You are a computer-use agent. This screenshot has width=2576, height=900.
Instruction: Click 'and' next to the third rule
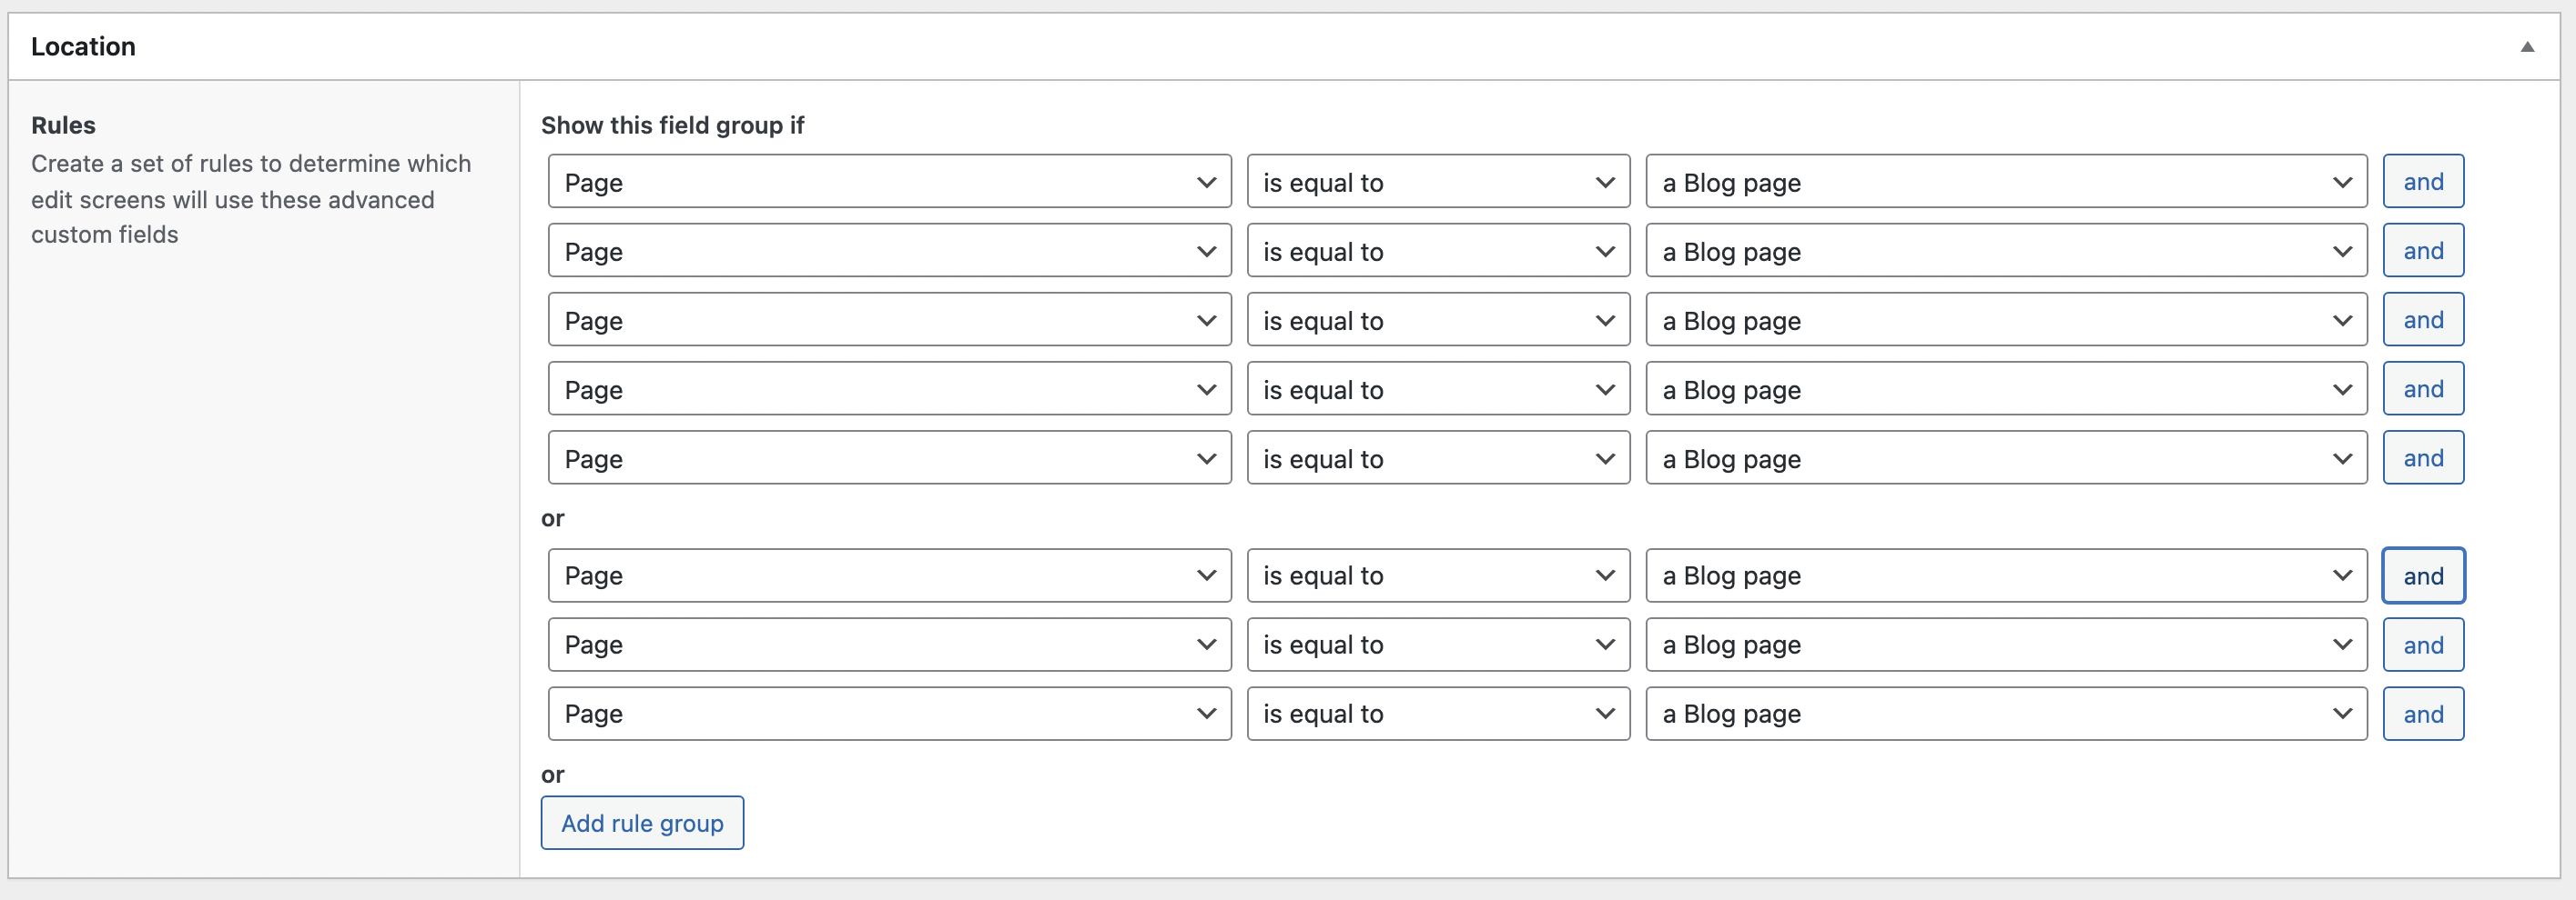tap(2423, 320)
